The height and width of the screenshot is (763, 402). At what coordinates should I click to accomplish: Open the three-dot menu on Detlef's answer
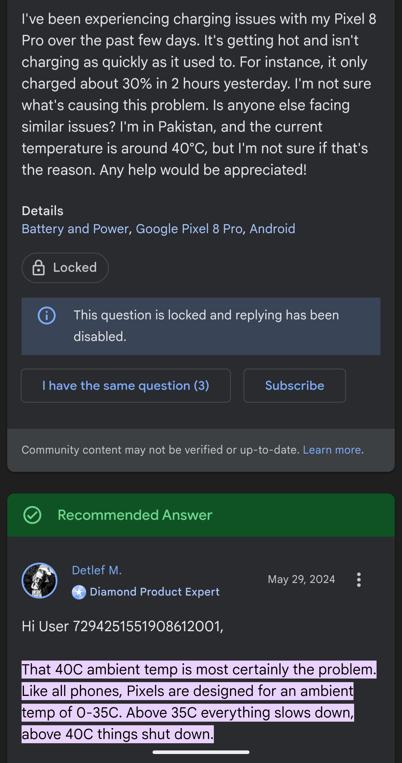click(359, 580)
